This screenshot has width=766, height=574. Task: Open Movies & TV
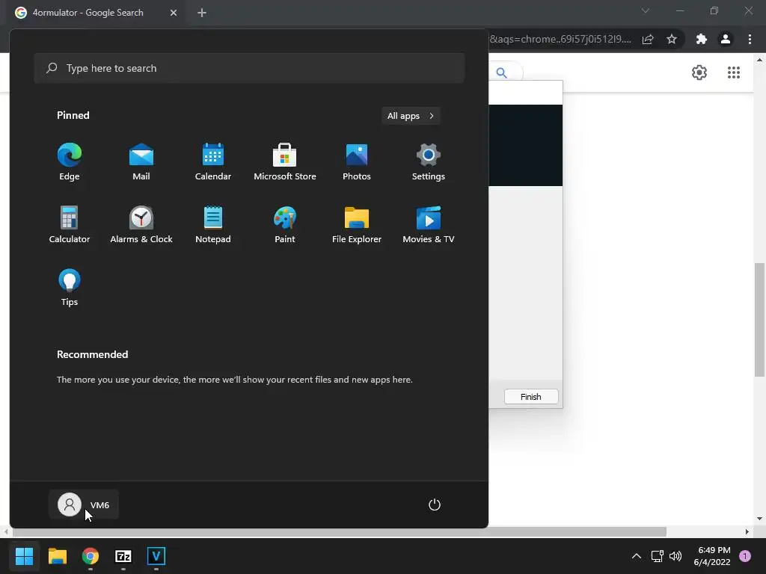coord(429,224)
